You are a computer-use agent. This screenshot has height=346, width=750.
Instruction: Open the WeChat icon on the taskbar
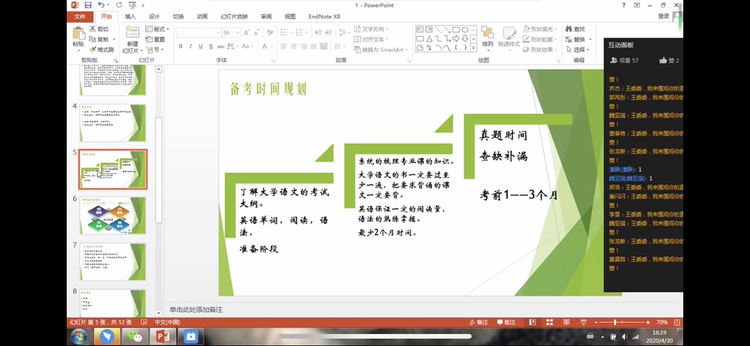(x=135, y=336)
